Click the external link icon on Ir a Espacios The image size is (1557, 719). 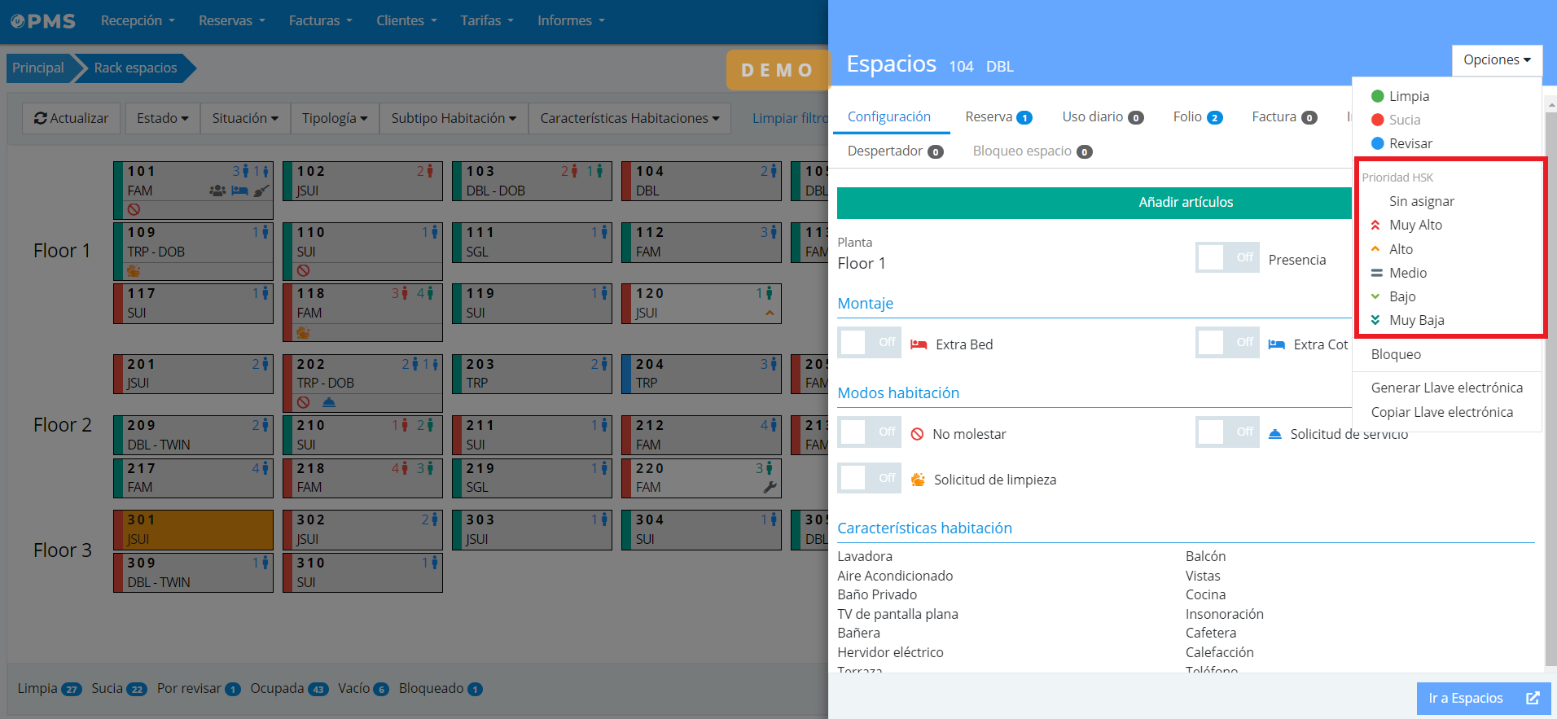pos(1532,698)
